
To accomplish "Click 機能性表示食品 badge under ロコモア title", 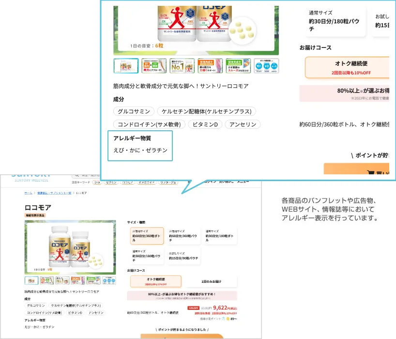I will (x=35, y=215).
